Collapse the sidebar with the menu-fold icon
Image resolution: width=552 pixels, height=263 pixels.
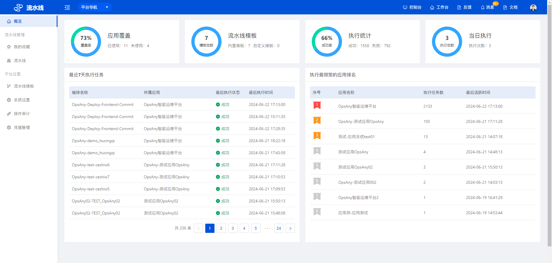tap(67, 7)
